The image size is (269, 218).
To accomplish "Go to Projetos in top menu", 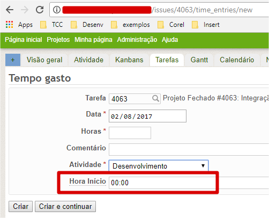I will point(58,40).
